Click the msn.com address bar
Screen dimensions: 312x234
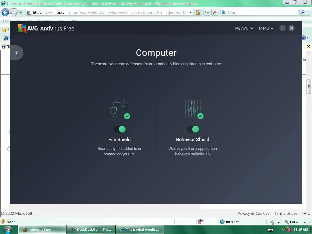coord(110,12)
